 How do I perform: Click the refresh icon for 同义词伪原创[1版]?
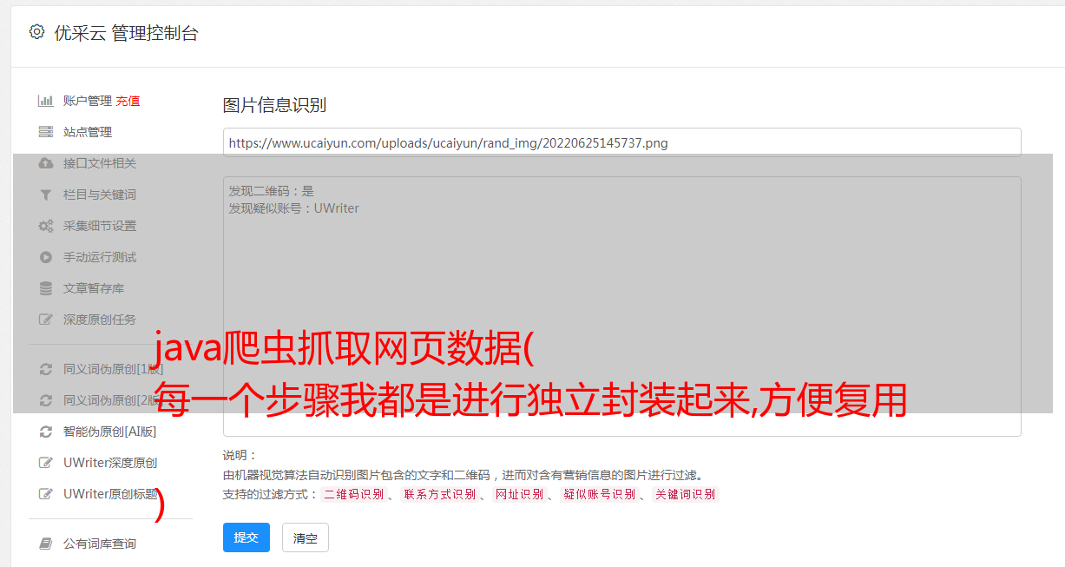46,369
